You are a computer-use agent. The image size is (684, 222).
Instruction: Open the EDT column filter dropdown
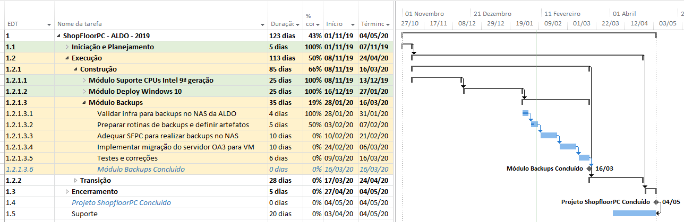coord(49,25)
